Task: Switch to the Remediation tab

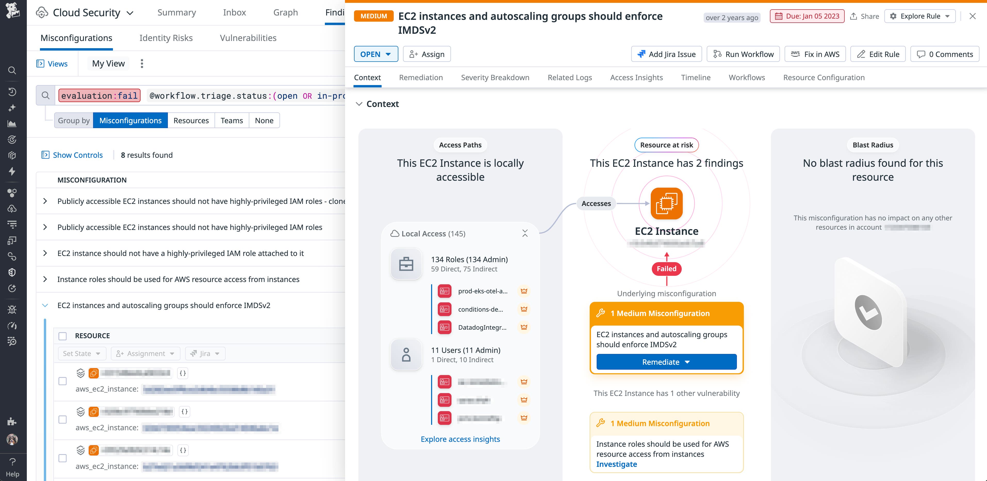Action: 421,77
